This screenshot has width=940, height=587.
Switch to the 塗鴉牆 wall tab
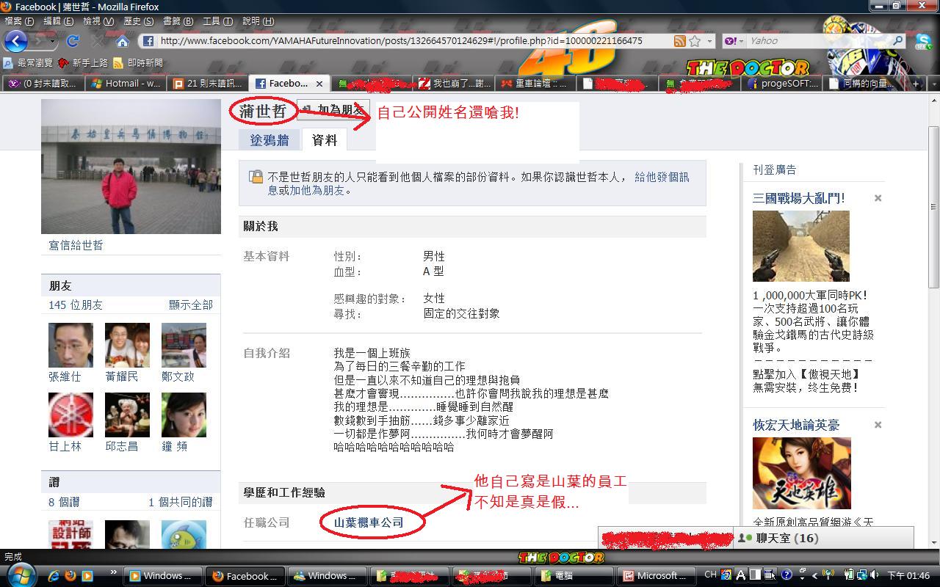(x=270, y=140)
